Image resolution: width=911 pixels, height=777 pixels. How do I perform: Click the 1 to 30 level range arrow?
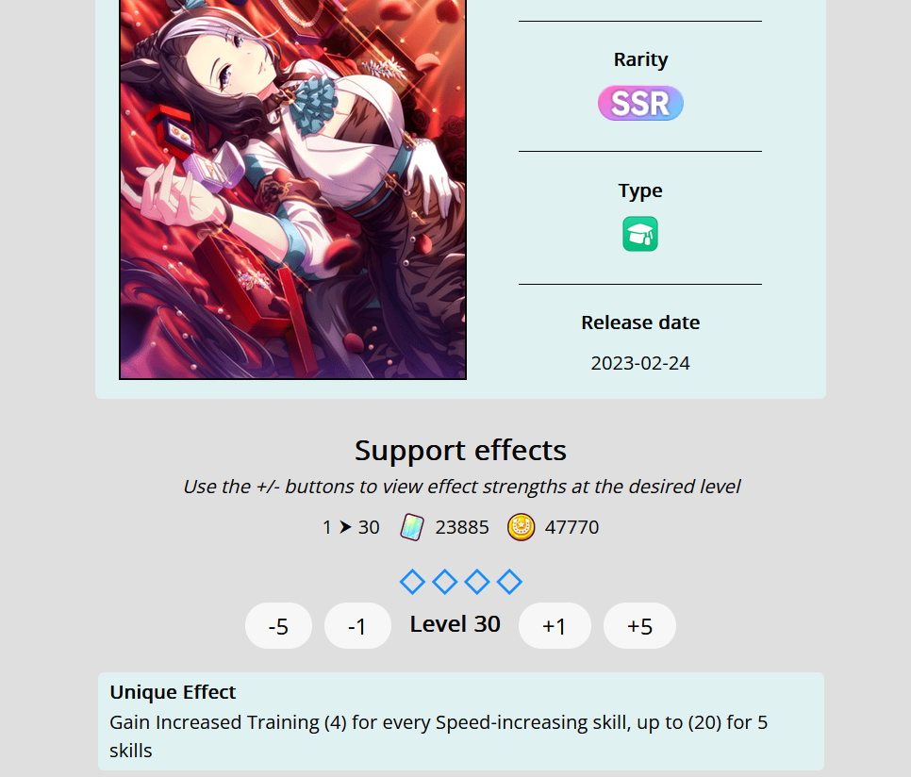pyautogui.click(x=346, y=527)
